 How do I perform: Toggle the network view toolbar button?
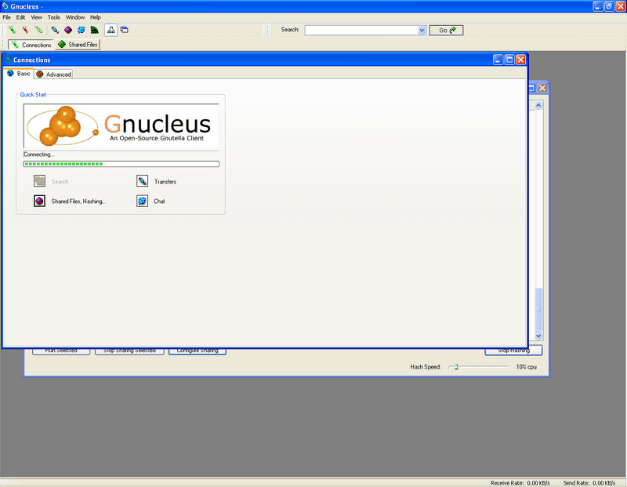(111, 30)
